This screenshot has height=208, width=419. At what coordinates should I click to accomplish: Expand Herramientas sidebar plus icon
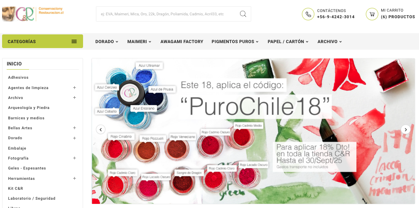coord(75,178)
